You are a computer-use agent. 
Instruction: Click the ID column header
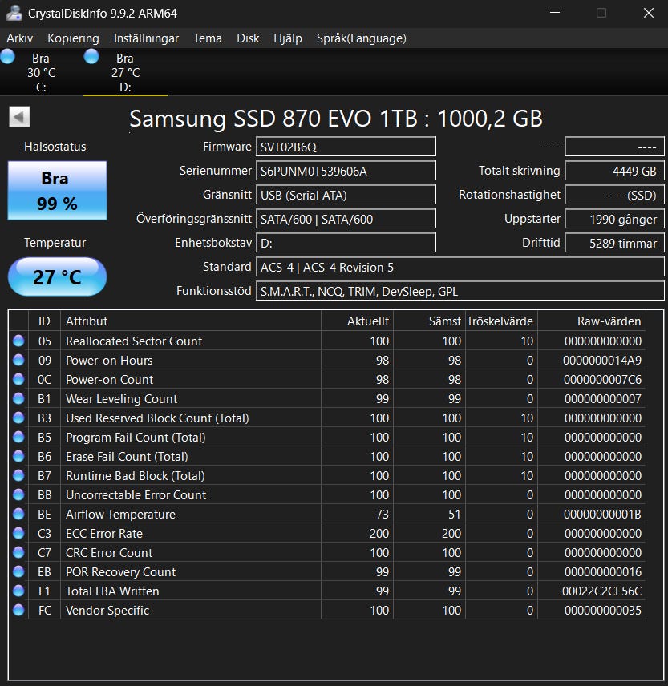(x=44, y=321)
